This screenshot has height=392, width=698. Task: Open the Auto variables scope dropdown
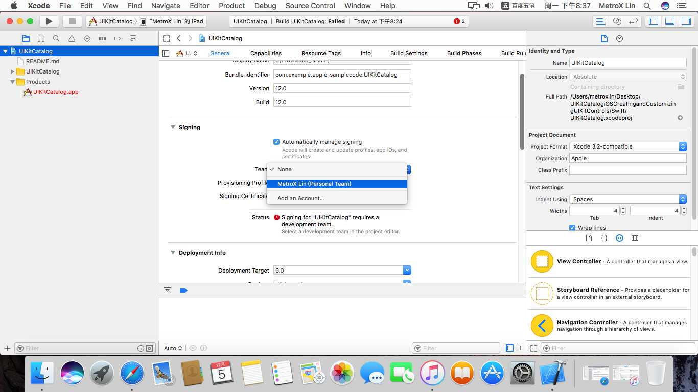(173, 348)
